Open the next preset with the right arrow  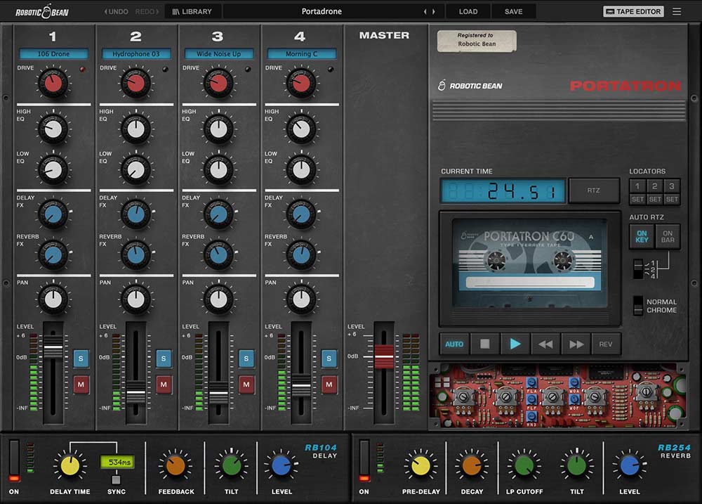coord(433,11)
